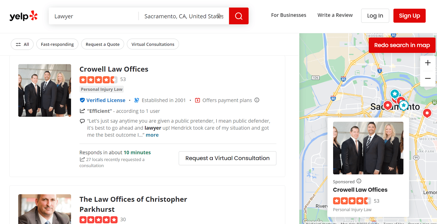
Task: Toggle the Fast-responding filter
Action: 57,44
